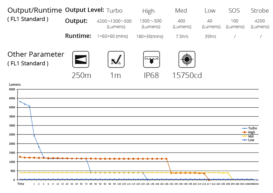Screen dimensions: 273x193
Task: Click the Low legend entry in the chart
Action: pyautogui.click(x=251, y=140)
